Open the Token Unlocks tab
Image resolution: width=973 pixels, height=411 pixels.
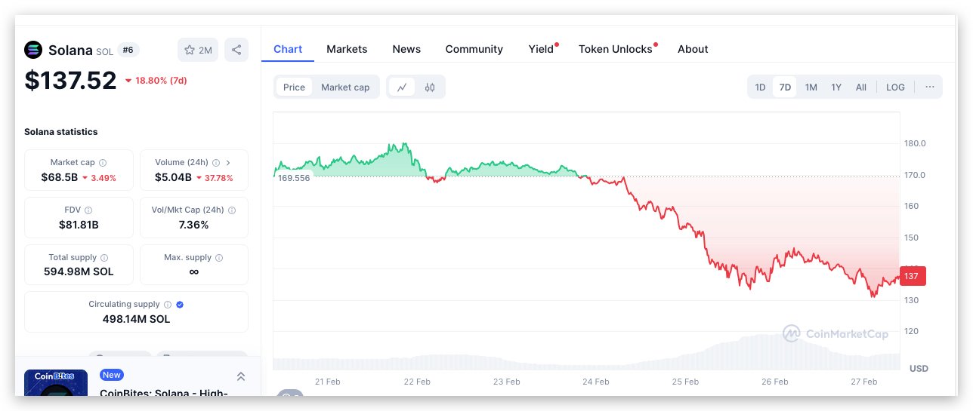615,49
